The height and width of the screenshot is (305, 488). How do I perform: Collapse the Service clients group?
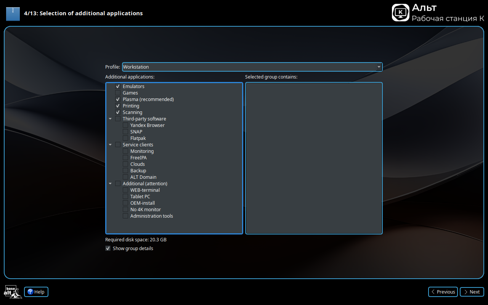[110, 145]
